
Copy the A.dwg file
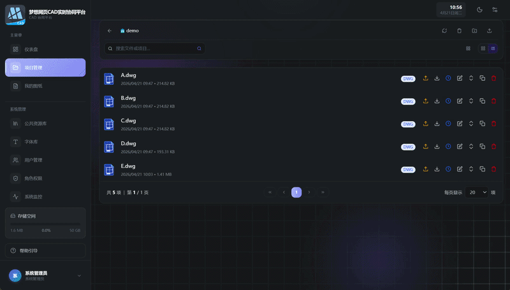click(483, 78)
